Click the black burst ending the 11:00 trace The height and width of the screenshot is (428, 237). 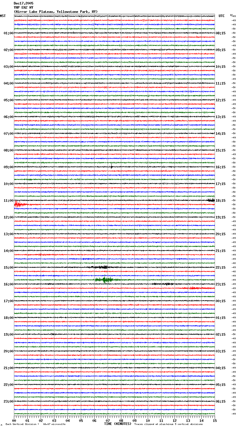(211, 200)
